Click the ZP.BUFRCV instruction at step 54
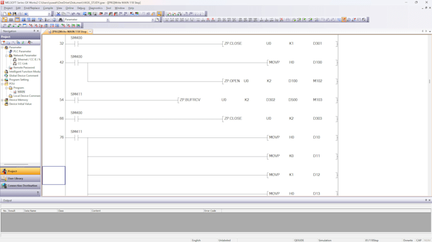This screenshot has width=432, height=242. click(x=190, y=99)
